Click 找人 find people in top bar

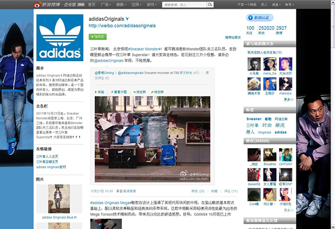[264, 4]
